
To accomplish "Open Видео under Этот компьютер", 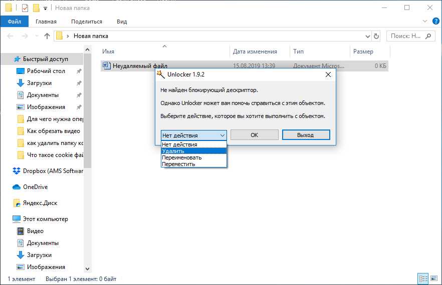I will pos(35,231).
